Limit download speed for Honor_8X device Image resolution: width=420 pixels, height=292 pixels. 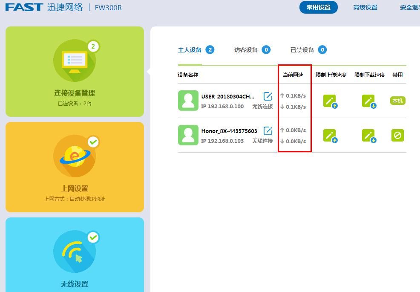click(369, 136)
